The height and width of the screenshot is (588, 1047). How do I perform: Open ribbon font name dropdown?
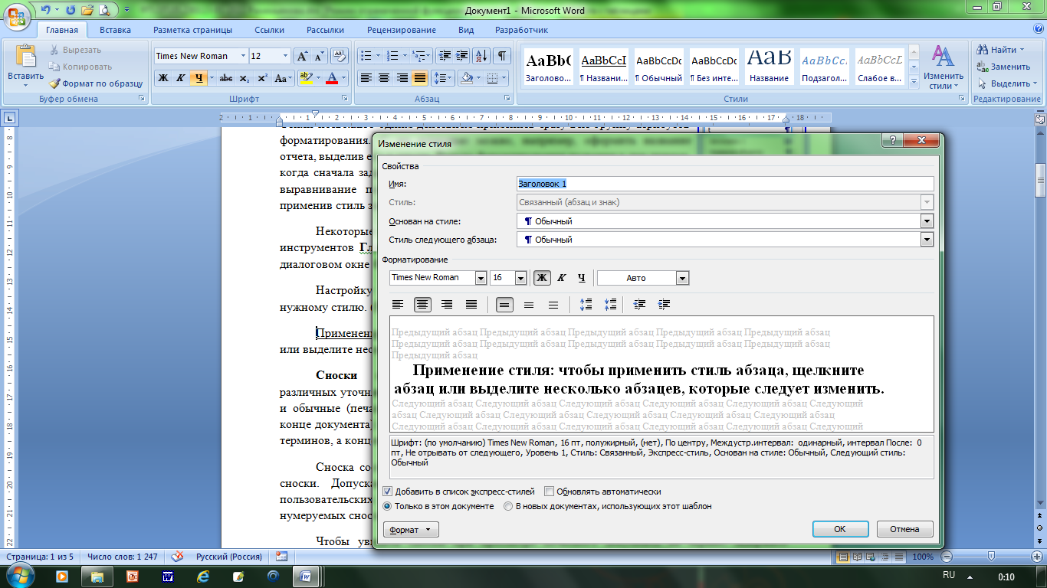coord(243,56)
